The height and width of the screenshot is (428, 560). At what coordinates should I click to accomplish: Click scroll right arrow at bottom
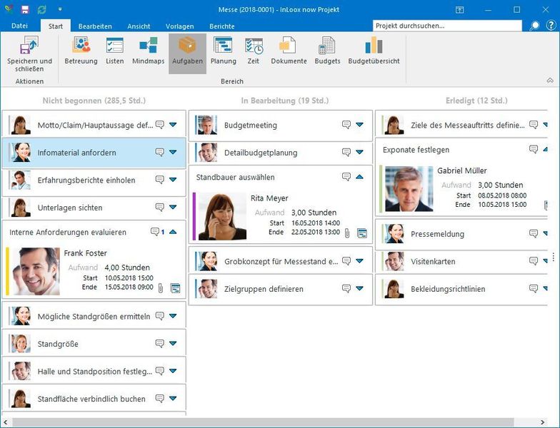pyautogui.click(x=543, y=422)
